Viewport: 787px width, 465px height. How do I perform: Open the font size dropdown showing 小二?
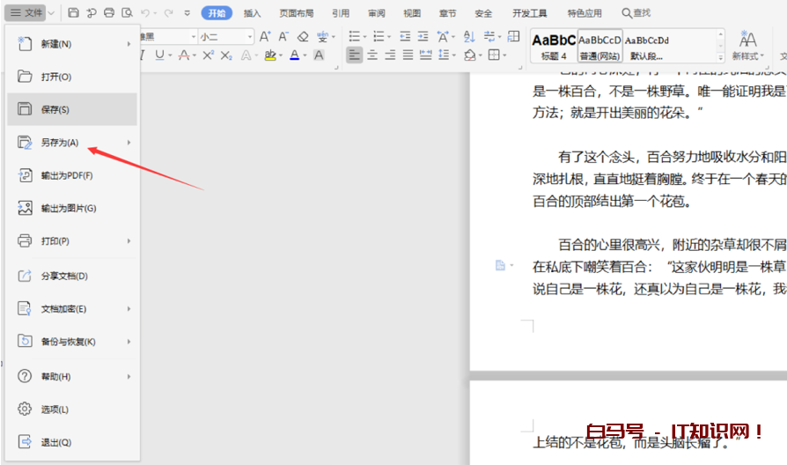pyautogui.click(x=250, y=37)
